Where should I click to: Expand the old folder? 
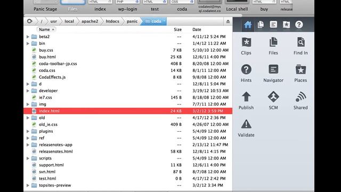[28, 117]
